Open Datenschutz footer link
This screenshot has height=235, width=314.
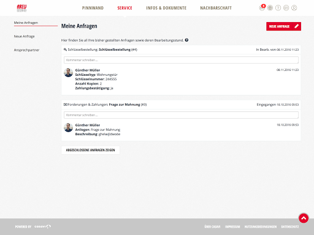click(x=290, y=226)
